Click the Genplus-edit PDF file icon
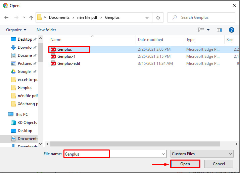The height and width of the screenshot is (173, 240). coord(53,63)
